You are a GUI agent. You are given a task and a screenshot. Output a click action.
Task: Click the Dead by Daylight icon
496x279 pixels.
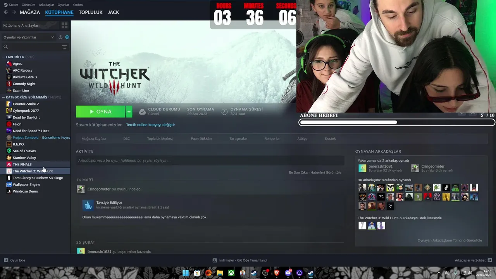[9, 117]
